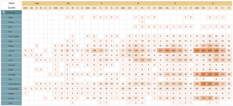Select the B Value column group header

tap(138, 3)
